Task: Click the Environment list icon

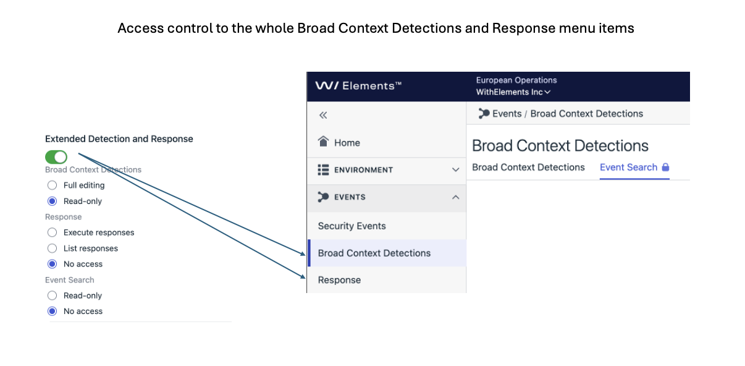Action: (x=323, y=169)
